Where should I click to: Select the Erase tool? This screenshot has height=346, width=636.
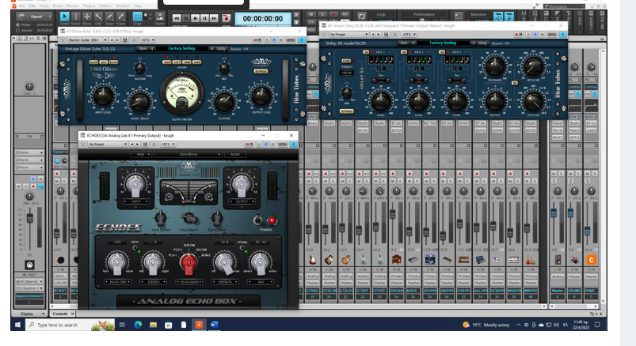point(121,17)
